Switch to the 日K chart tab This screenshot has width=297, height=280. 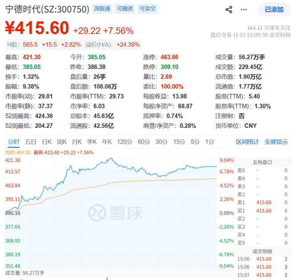(x=47, y=142)
